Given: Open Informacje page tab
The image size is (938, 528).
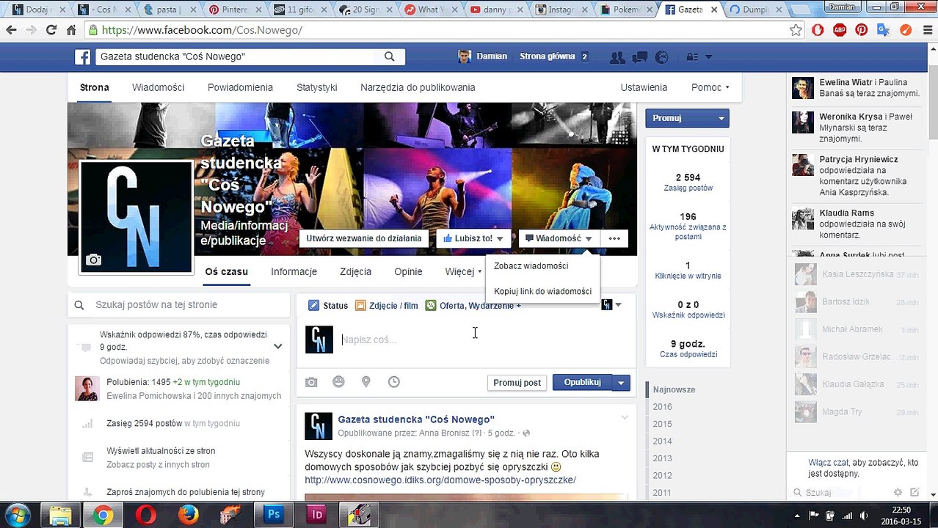Looking at the screenshot, I should (294, 271).
